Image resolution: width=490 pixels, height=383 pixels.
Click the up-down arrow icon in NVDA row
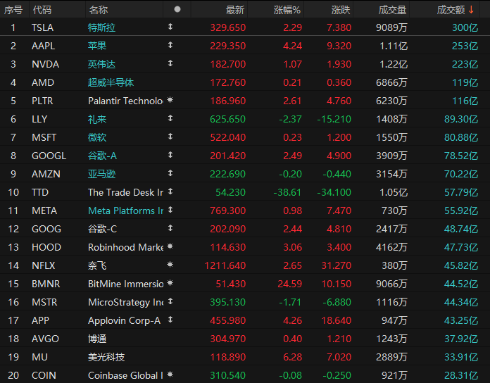170,63
